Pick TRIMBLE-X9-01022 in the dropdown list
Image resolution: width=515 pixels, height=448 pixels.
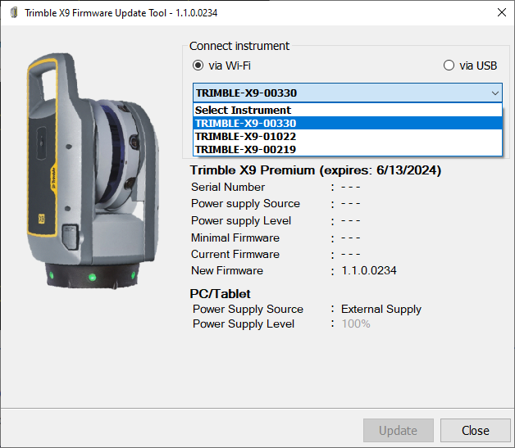[348, 137]
